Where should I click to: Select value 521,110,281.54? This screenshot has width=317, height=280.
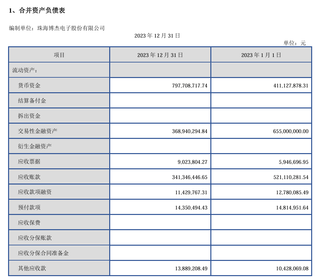[291, 177]
